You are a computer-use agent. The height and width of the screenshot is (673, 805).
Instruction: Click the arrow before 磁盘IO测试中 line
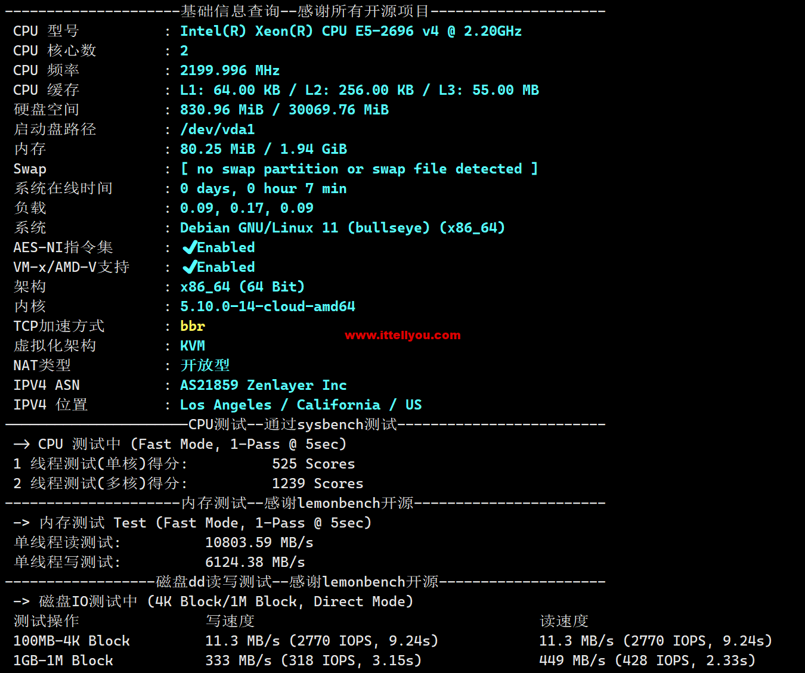[21, 601]
